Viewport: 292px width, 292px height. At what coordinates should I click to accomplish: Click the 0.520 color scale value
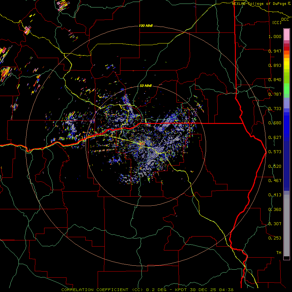(x=275, y=166)
